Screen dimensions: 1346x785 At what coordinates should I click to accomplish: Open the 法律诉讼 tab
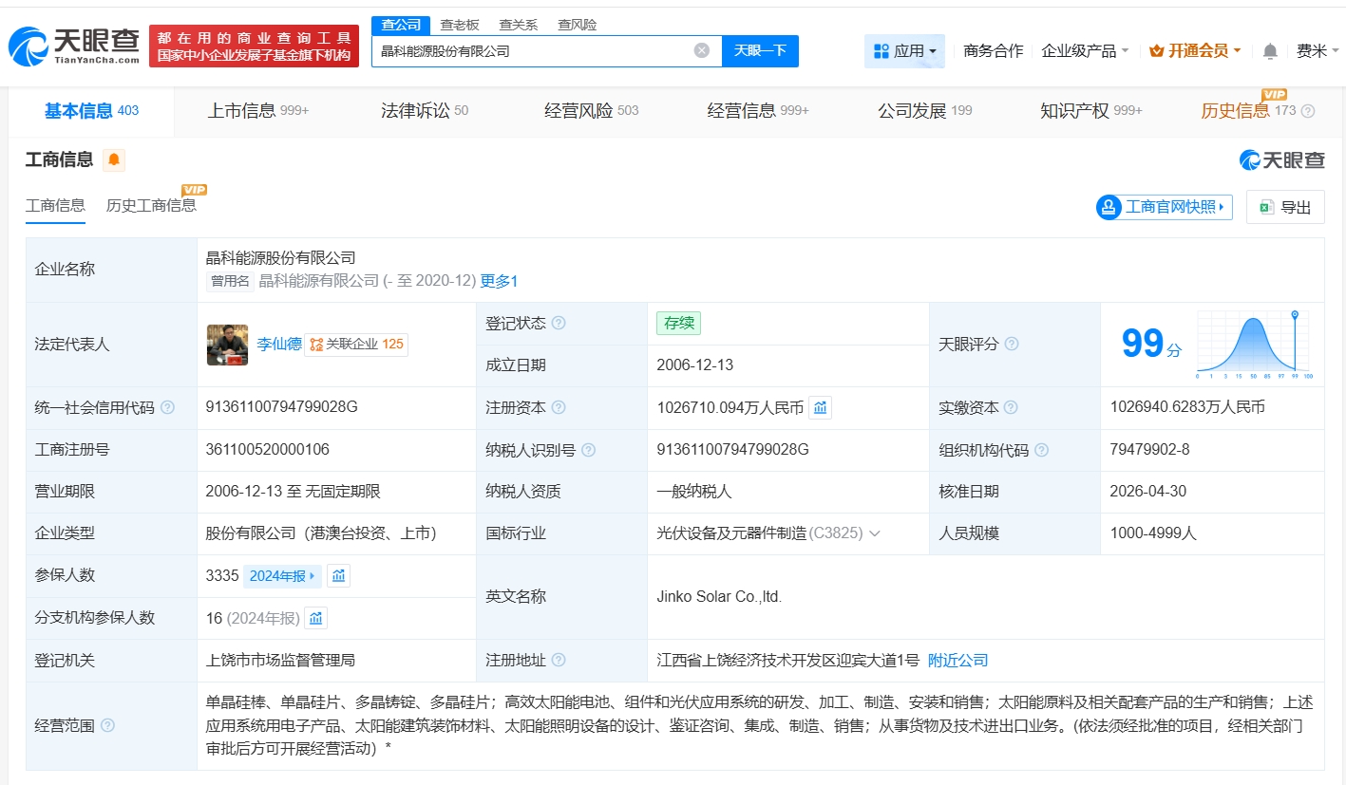click(x=425, y=111)
